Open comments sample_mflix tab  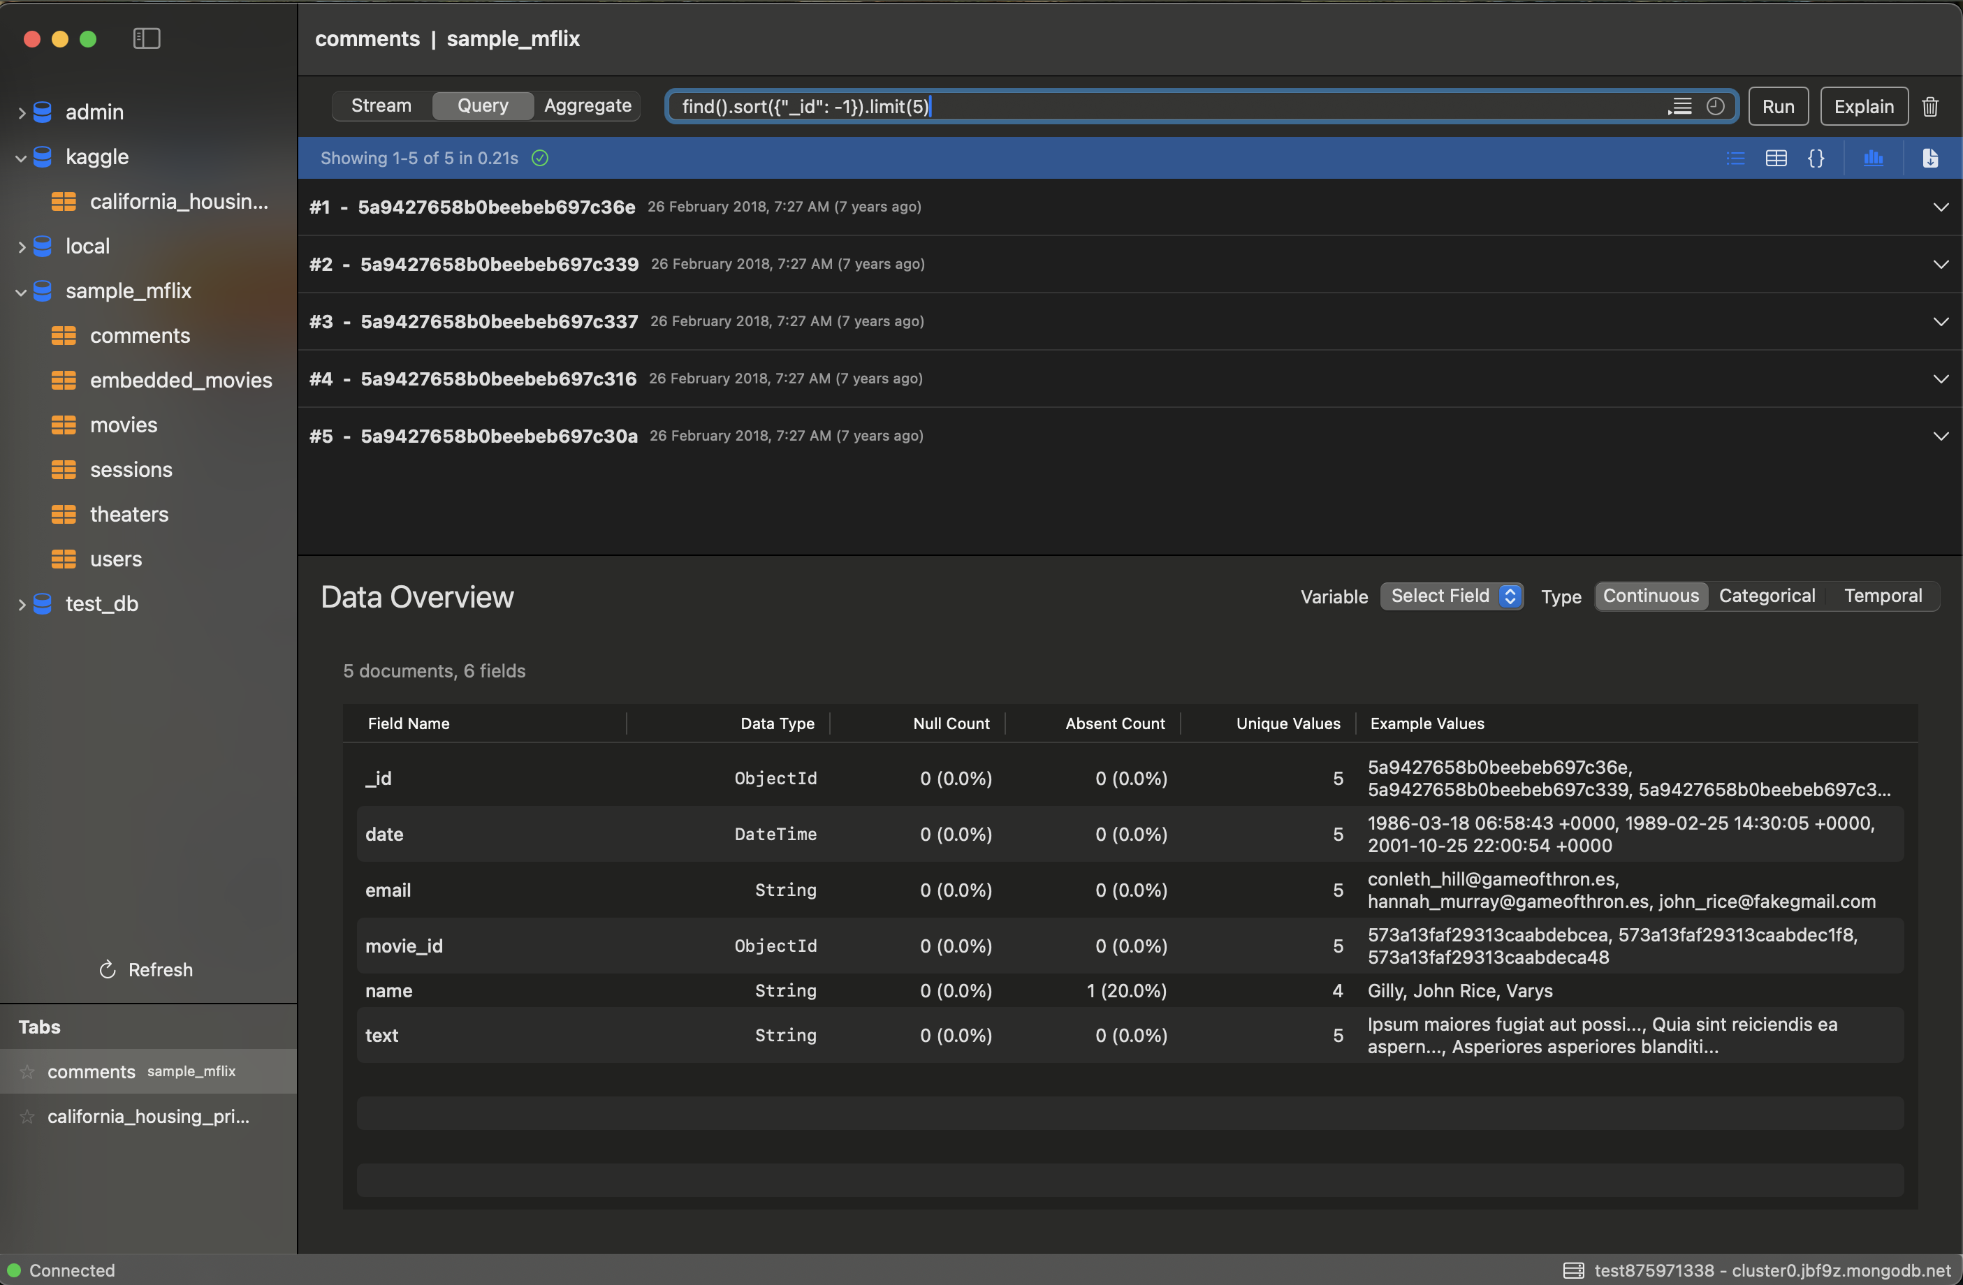(x=149, y=1071)
